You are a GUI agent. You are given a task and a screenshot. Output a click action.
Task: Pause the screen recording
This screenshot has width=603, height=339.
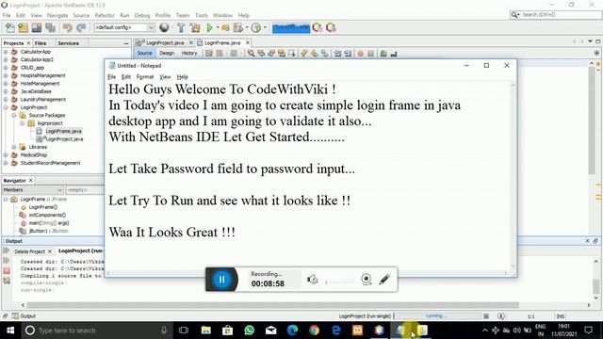pyautogui.click(x=221, y=280)
